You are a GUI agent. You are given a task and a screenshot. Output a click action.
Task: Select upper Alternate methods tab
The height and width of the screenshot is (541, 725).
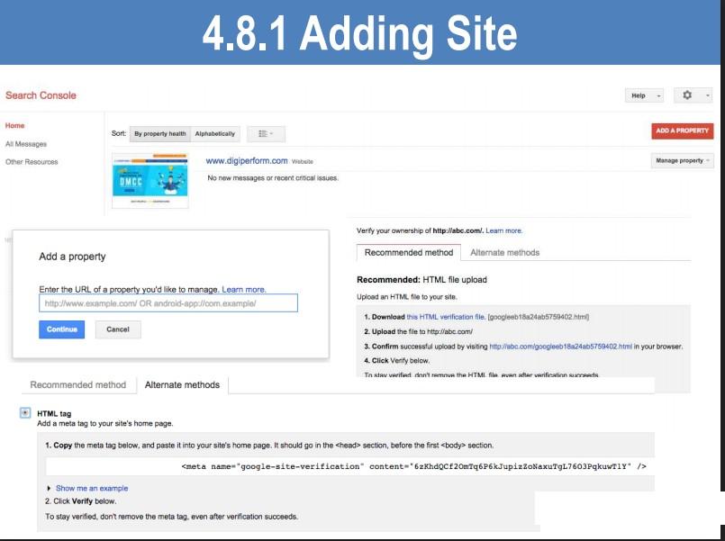(505, 253)
